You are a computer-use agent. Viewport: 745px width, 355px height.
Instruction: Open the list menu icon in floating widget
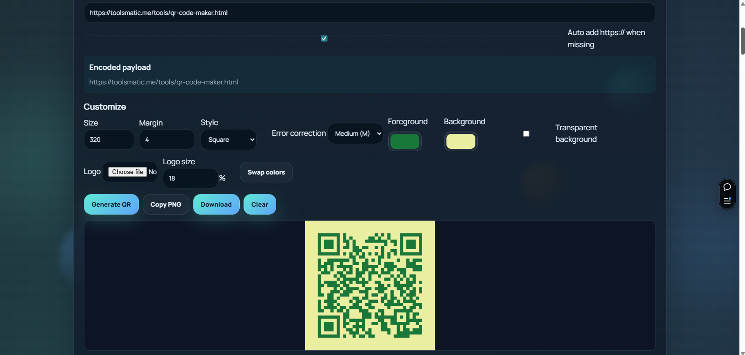(x=727, y=201)
